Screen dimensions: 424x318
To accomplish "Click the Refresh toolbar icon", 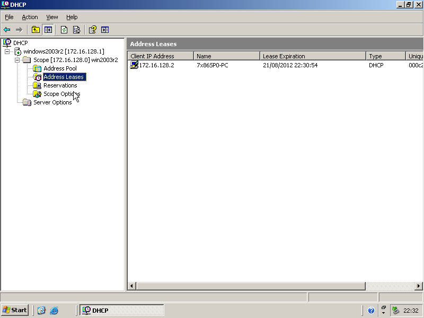I will pos(64,30).
